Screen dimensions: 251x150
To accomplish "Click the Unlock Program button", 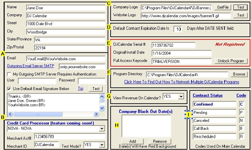I will (x=231, y=61).
